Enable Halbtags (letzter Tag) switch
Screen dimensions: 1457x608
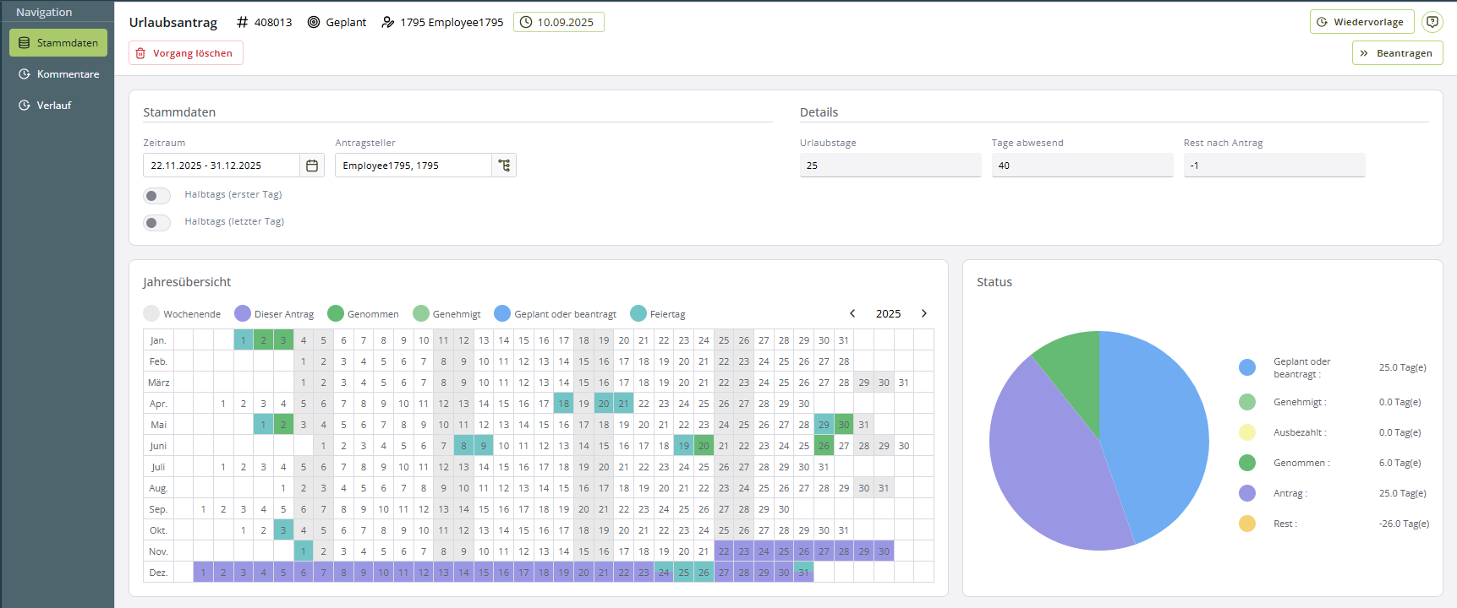click(x=157, y=223)
